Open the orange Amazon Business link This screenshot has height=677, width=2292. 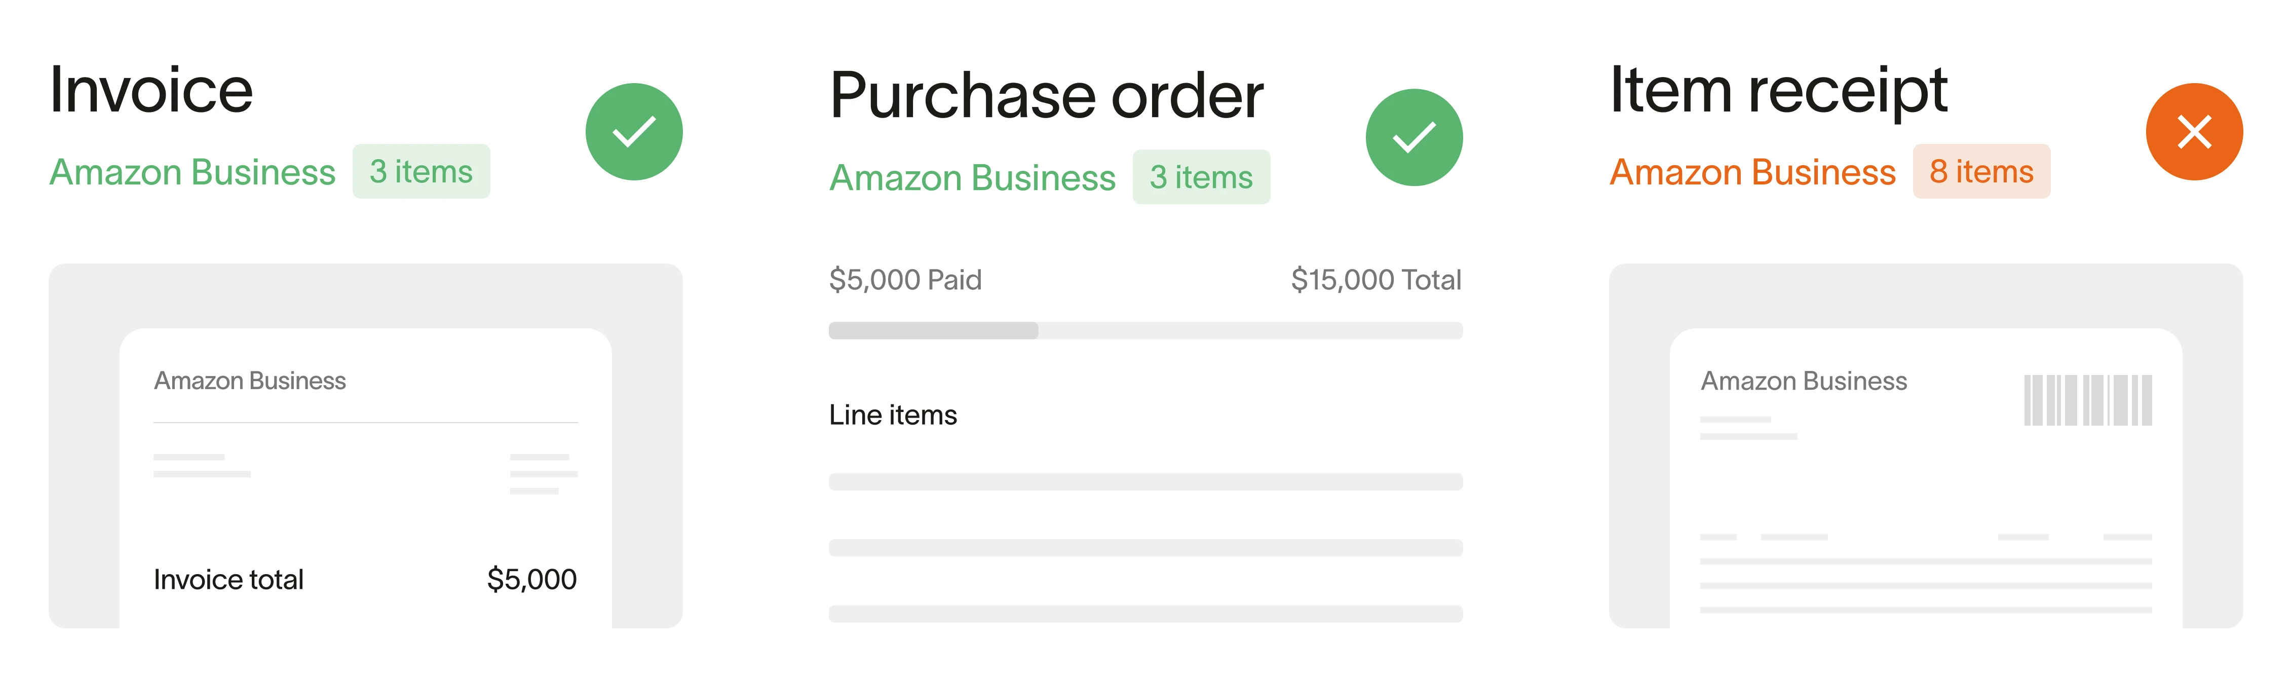(1753, 172)
